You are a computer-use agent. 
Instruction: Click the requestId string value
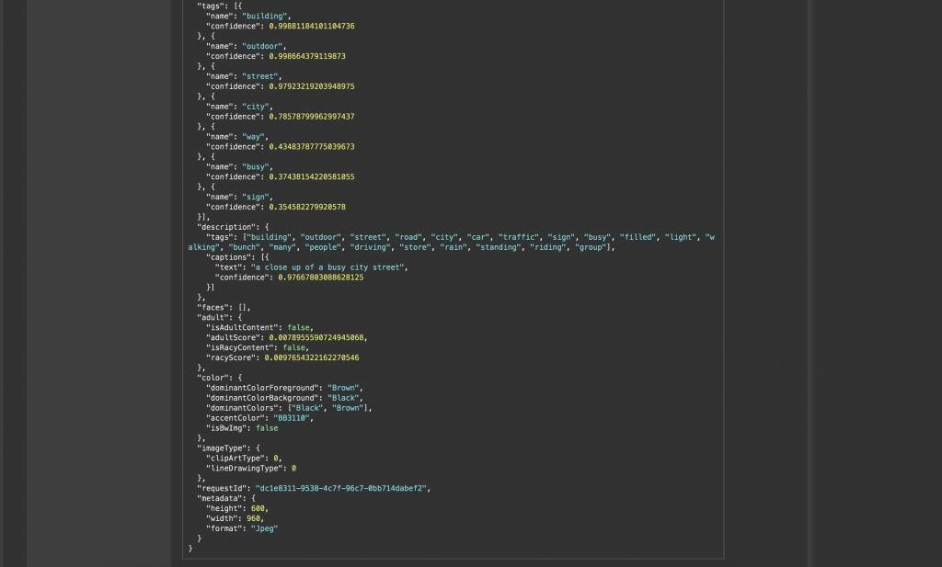pos(348,488)
